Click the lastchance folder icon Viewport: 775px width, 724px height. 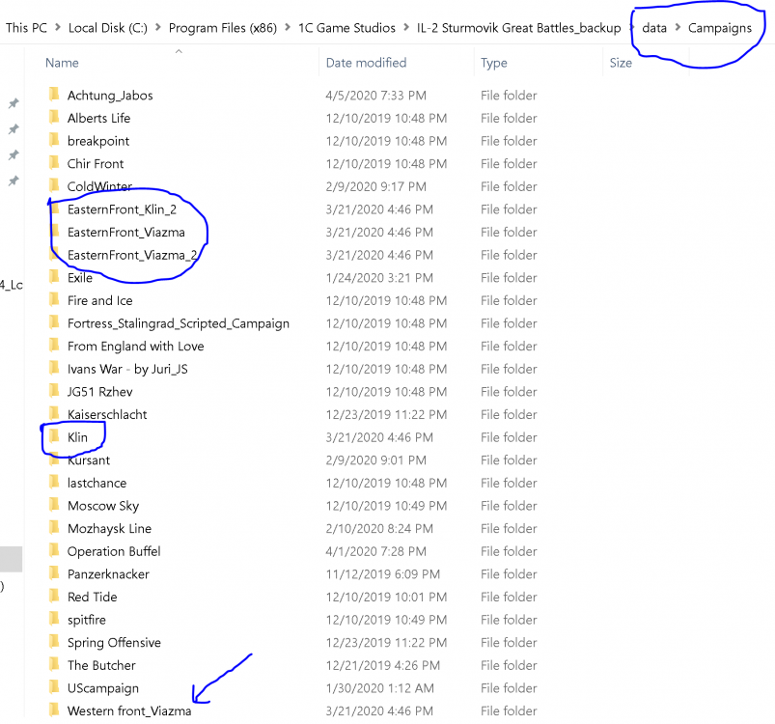pyautogui.click(x=54, y=482)
